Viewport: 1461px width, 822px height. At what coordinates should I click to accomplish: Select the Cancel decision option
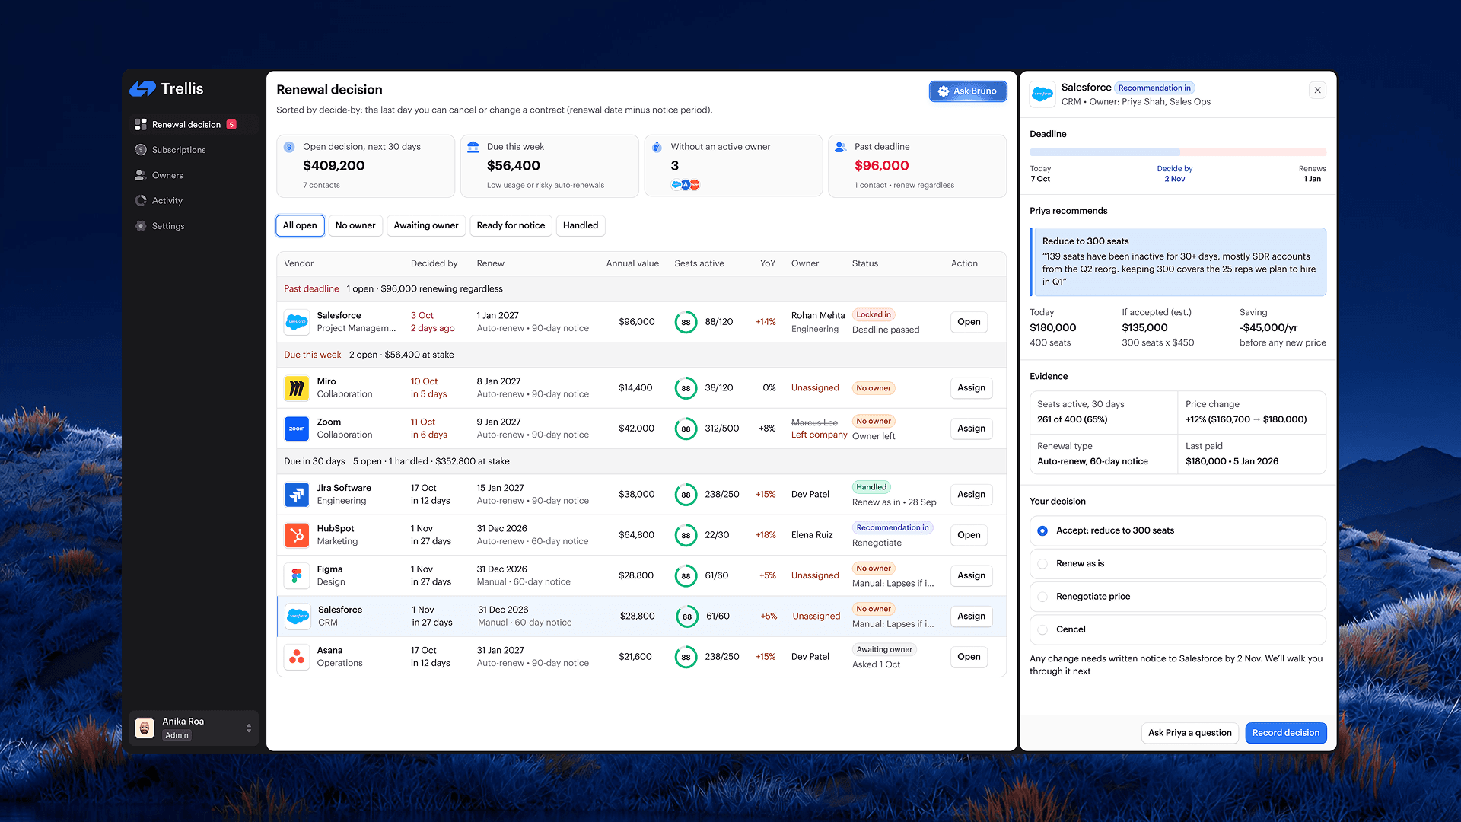point(1177,629)
